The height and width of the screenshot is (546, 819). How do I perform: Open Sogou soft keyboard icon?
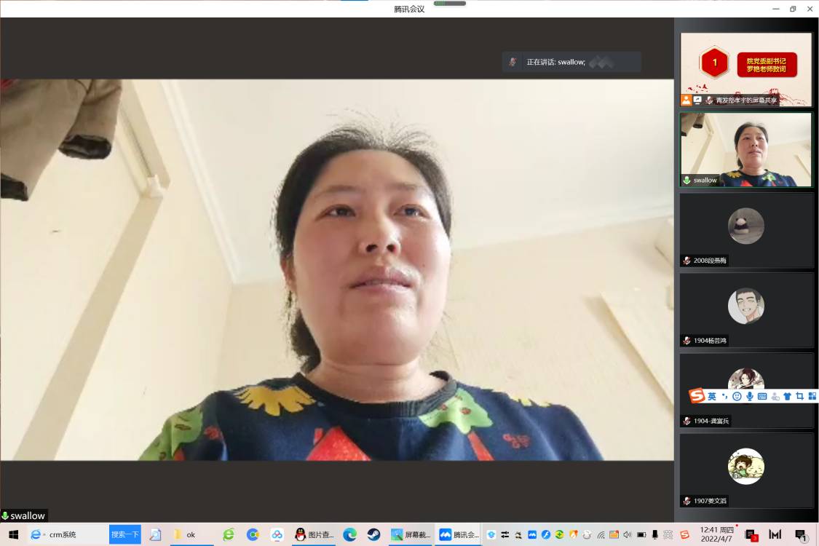[x=762, y=396]
